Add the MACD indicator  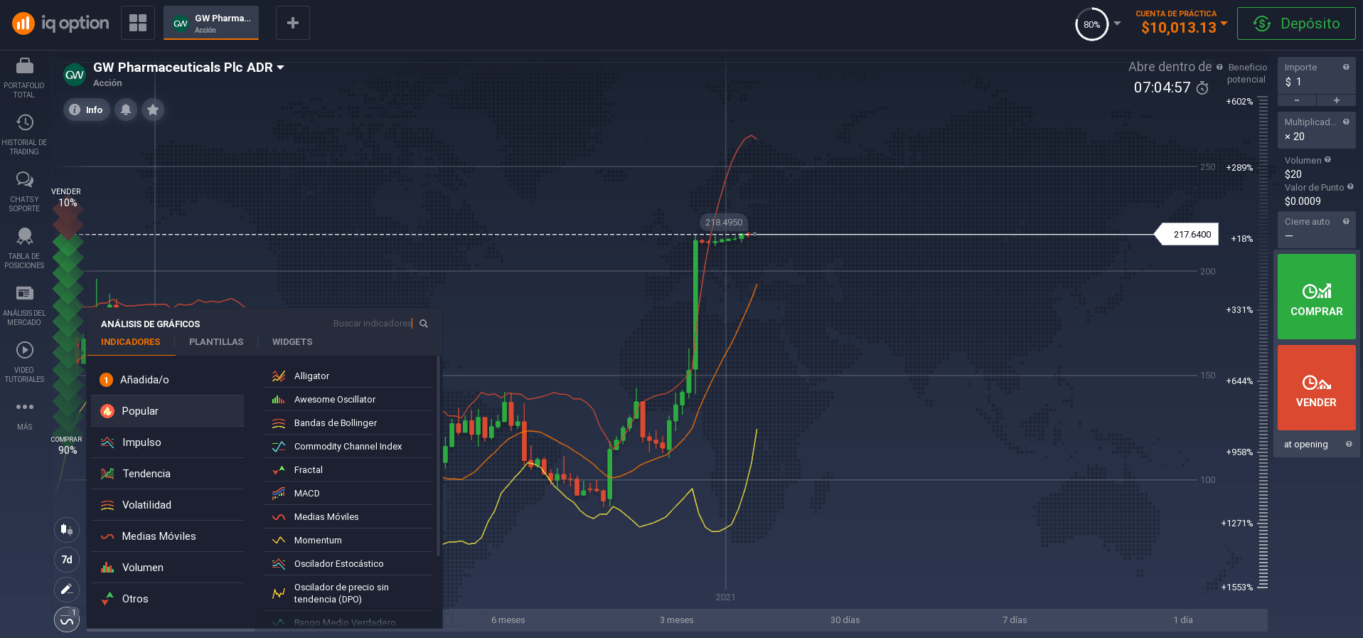click(348, 494)
